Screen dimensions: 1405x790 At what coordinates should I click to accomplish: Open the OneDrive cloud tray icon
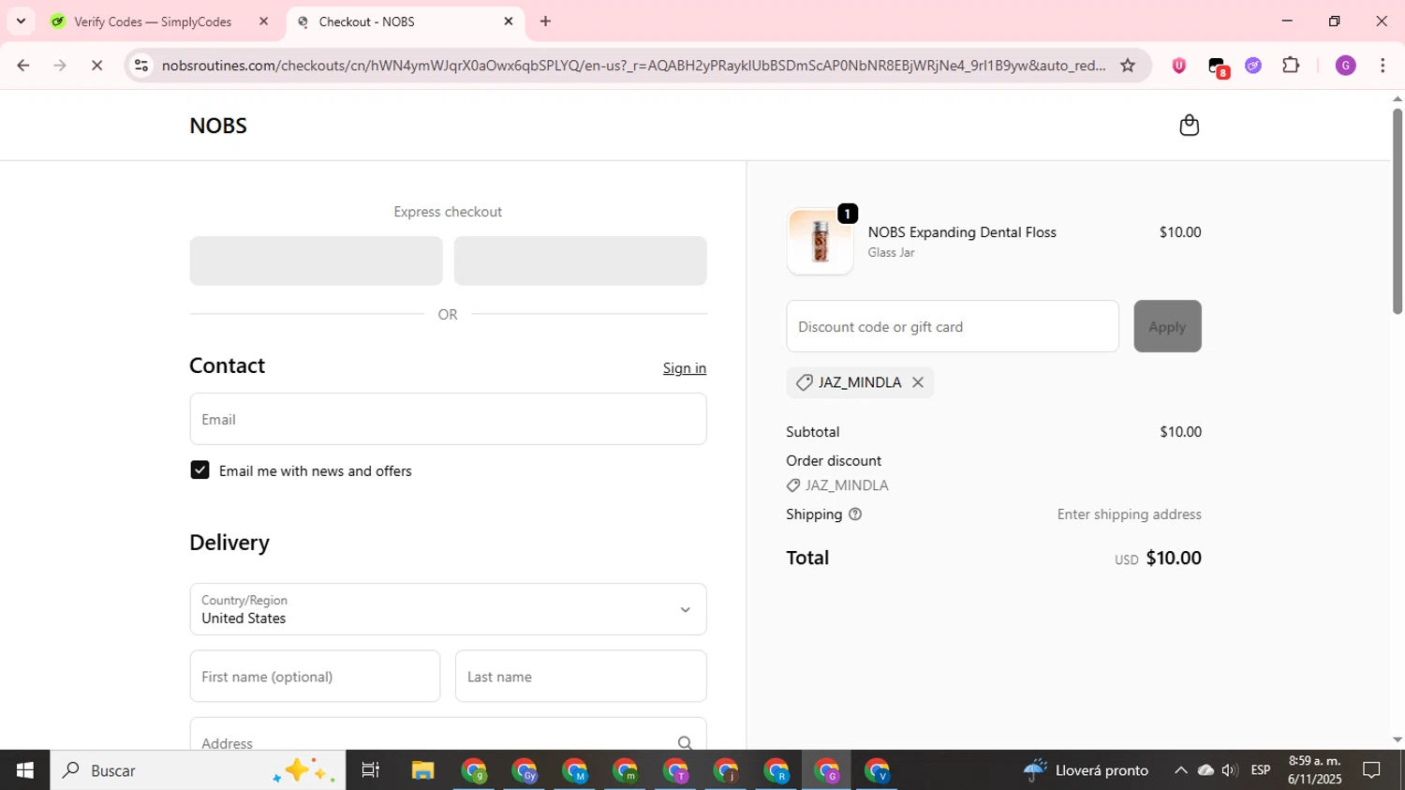1205,770
